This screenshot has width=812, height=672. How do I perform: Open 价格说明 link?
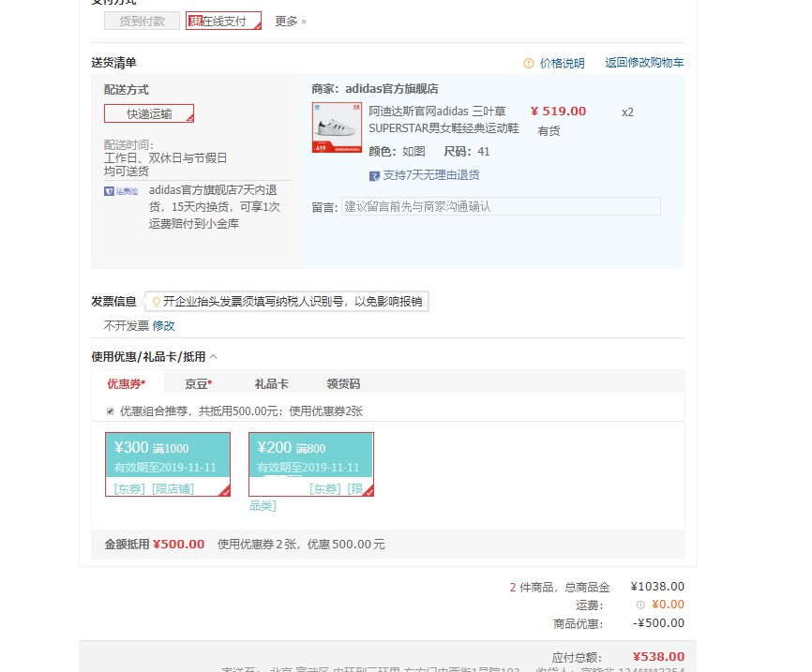point(562,63)
